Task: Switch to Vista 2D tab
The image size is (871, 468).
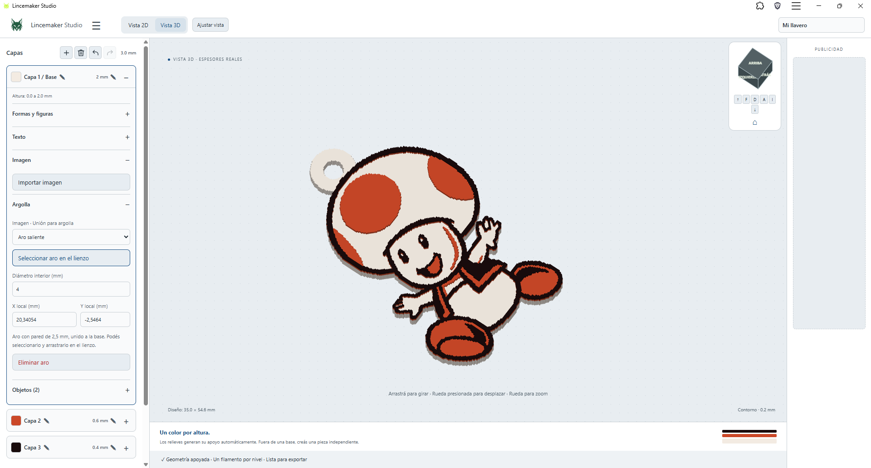Action: tap(138, 25)
